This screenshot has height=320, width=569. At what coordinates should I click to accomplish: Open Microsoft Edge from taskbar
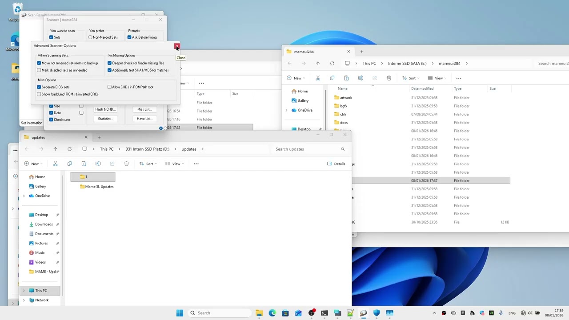(272, 313)
